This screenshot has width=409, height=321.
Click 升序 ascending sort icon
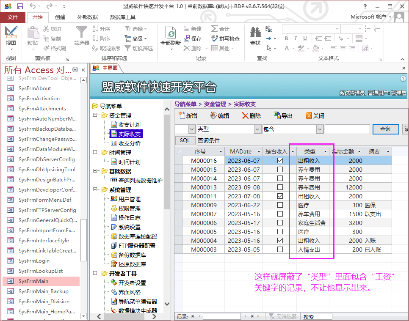pyautogui.click(x=95, y=29)
